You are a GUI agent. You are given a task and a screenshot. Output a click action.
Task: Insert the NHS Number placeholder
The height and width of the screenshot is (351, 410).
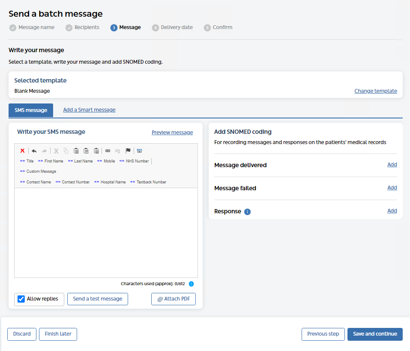134,161
